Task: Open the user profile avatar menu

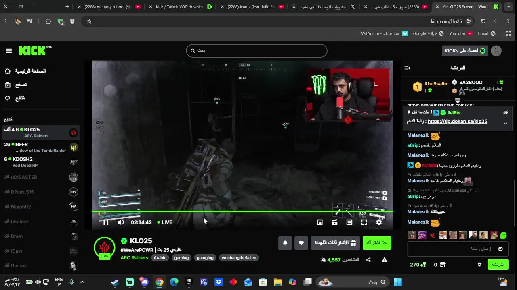Action: [x=496, y=50]
